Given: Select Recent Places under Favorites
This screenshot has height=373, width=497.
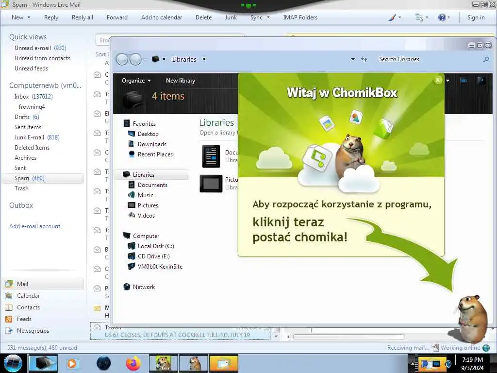Looking at the screenshot, I should pyautogui.click(x=151, y=154).
